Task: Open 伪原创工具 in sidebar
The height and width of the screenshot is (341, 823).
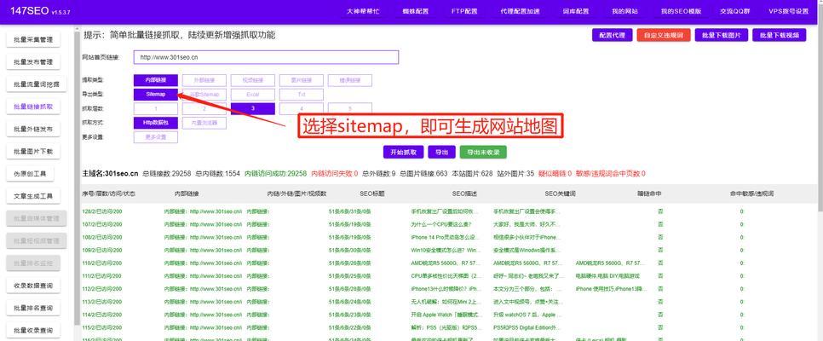Action: 33,174
